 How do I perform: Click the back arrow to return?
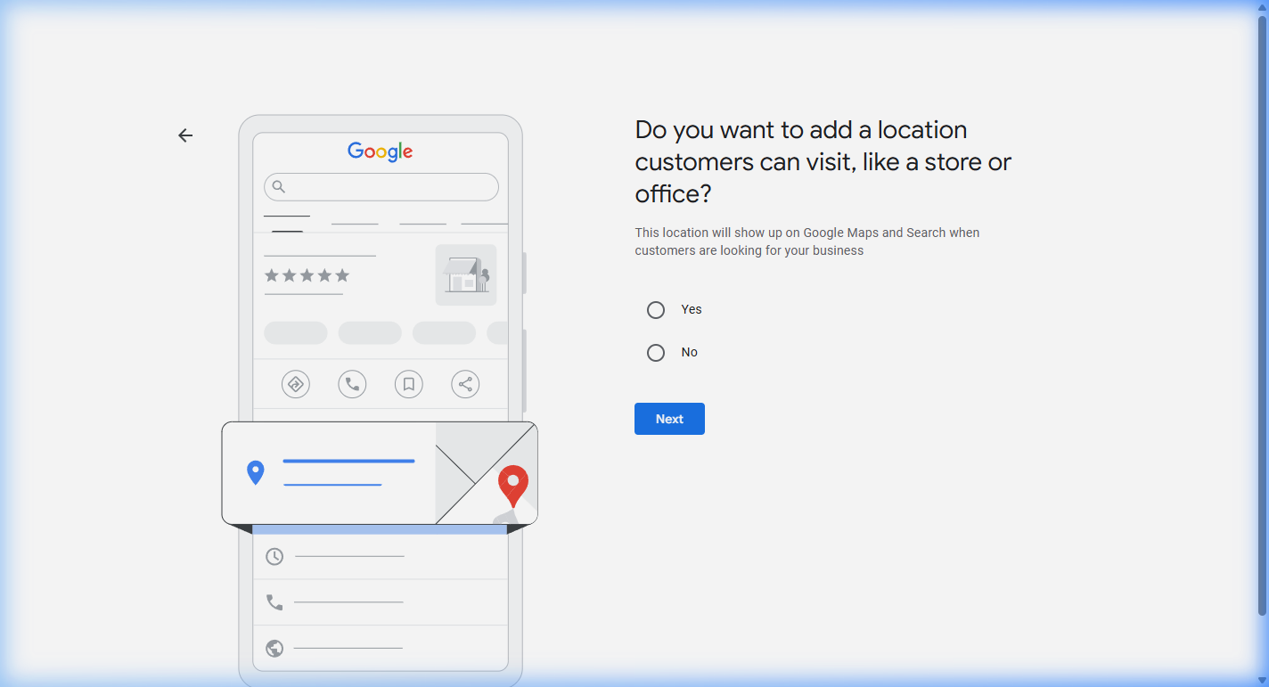tap(184, 135)
